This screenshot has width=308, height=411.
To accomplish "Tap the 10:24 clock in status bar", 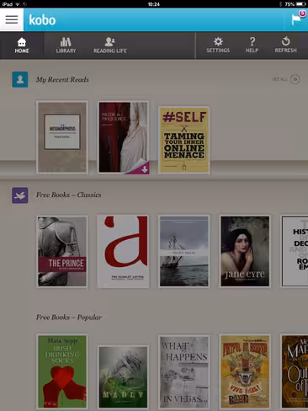I will (x=154, y=4).
